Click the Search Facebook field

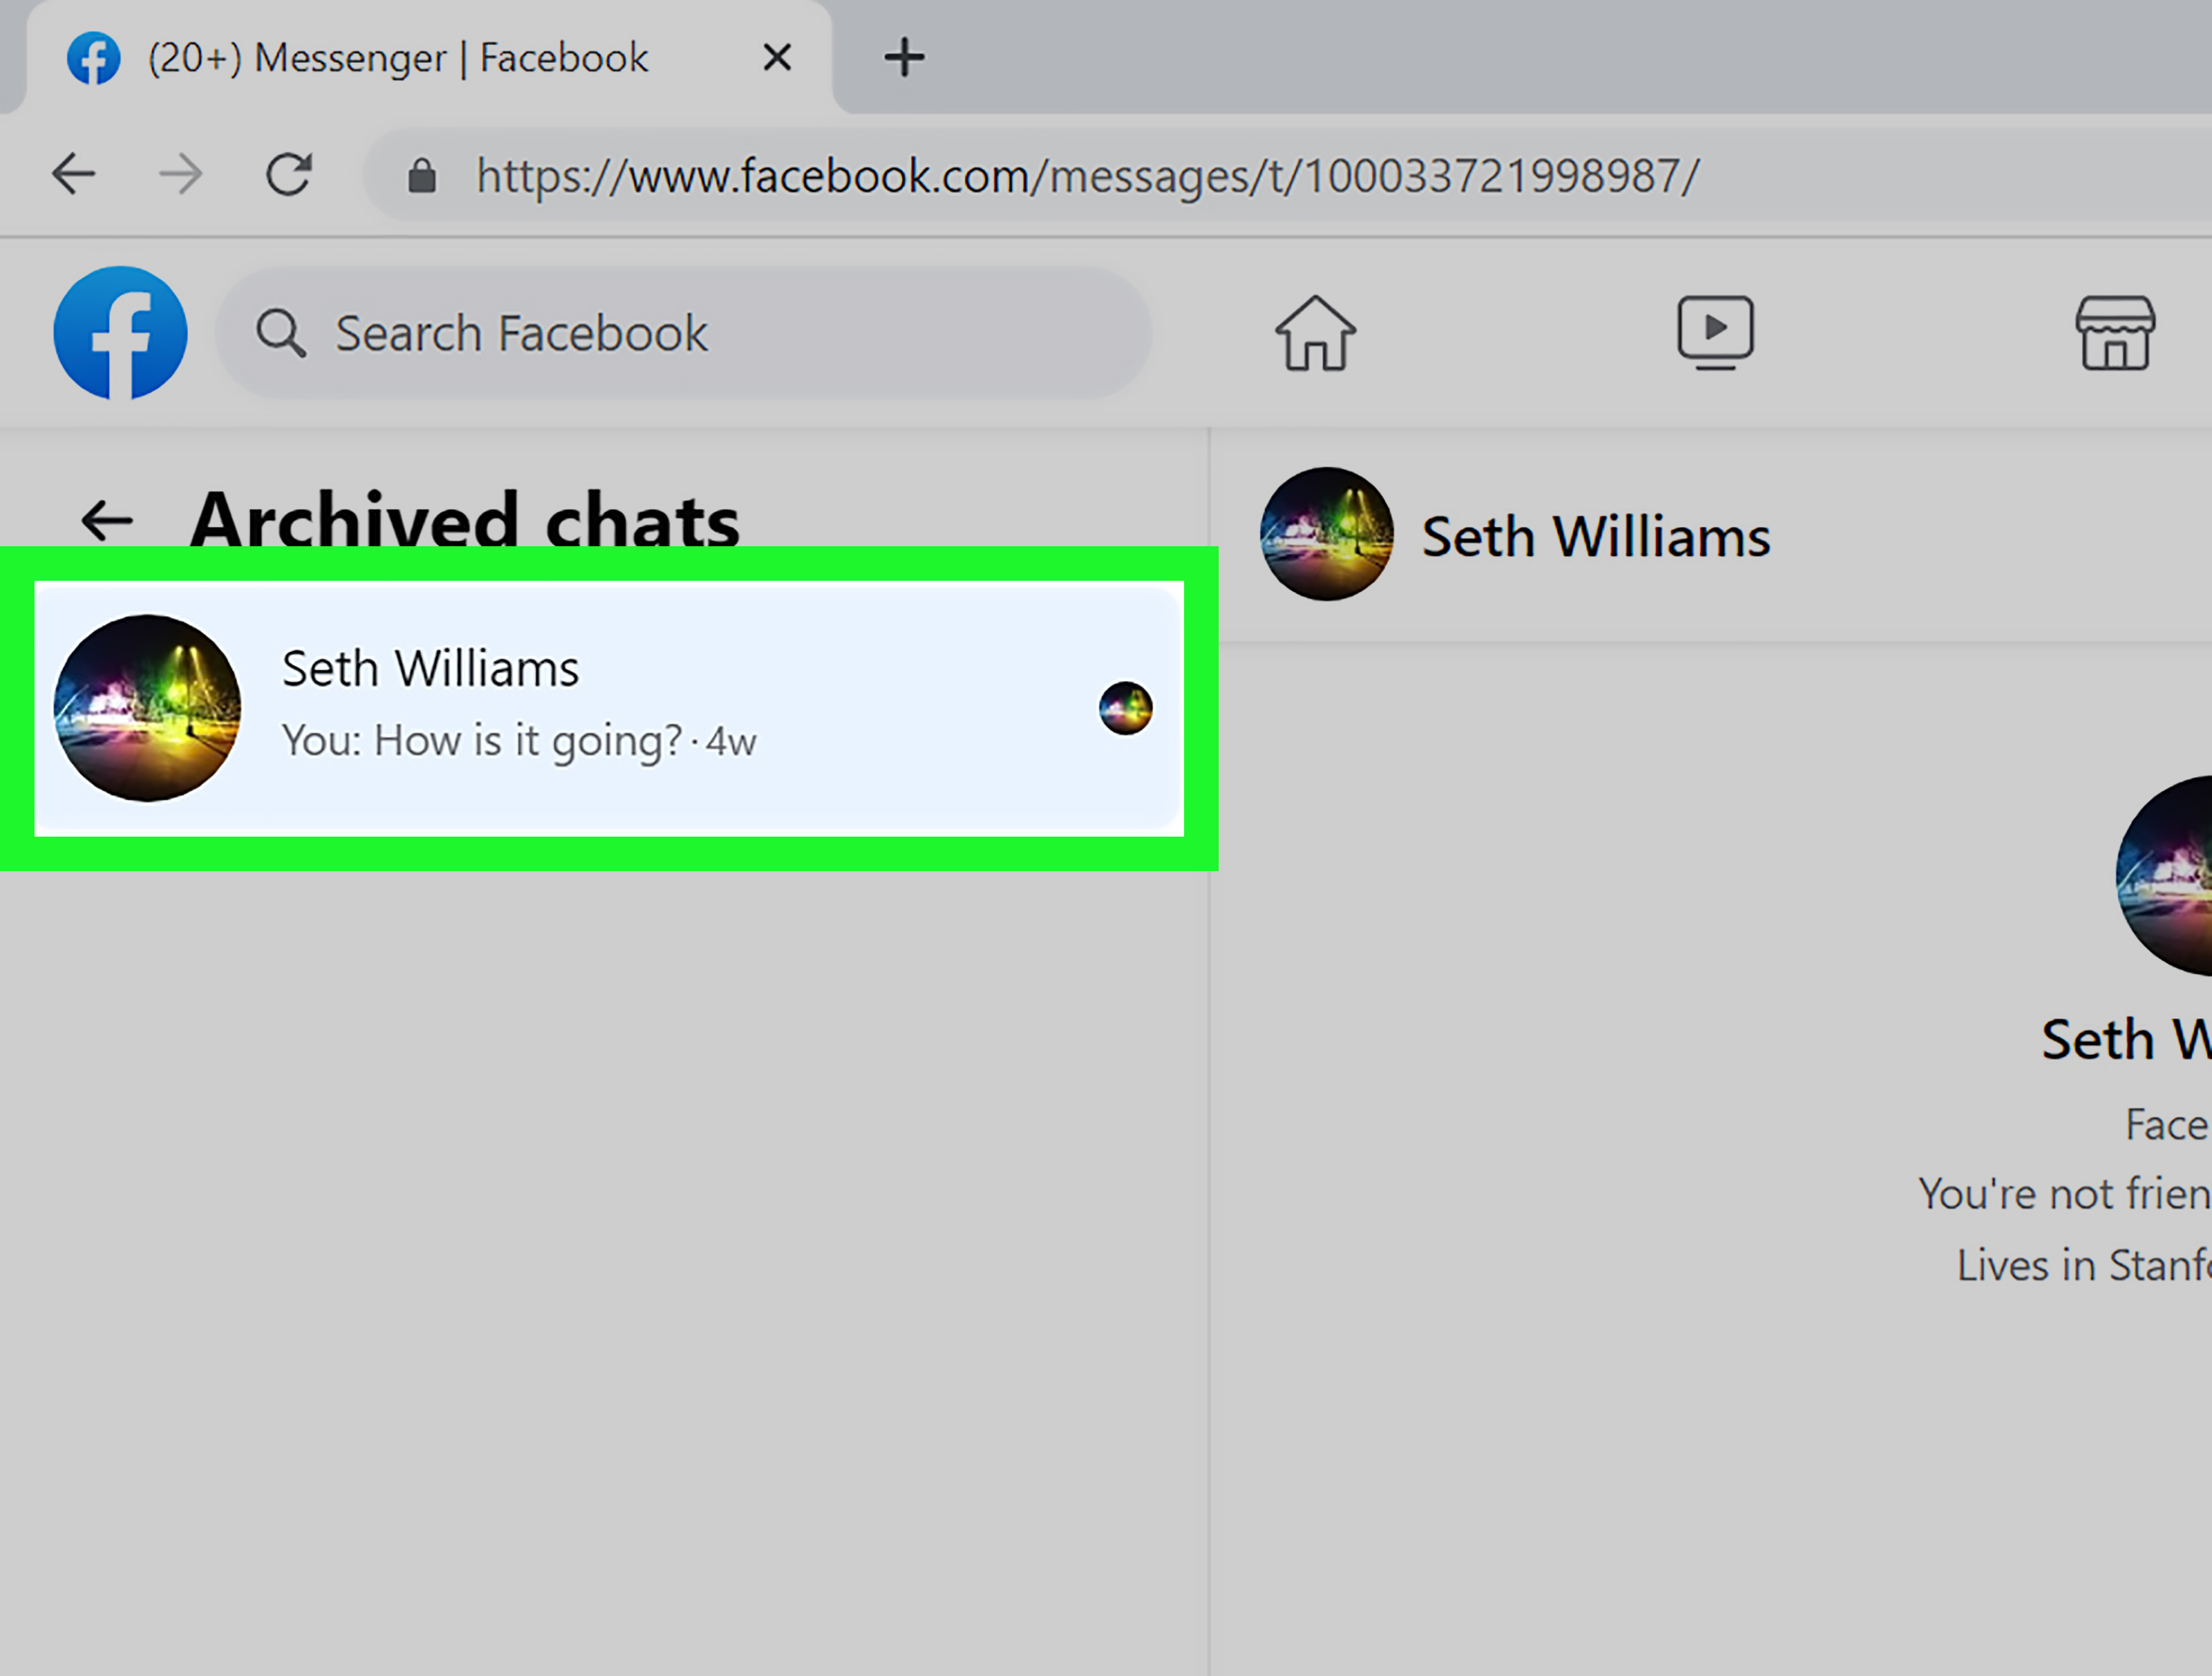(684, 333)
